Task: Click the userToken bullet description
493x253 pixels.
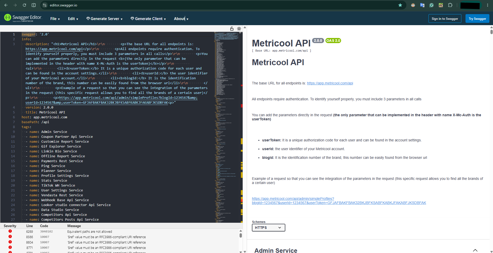Action: 342,140
